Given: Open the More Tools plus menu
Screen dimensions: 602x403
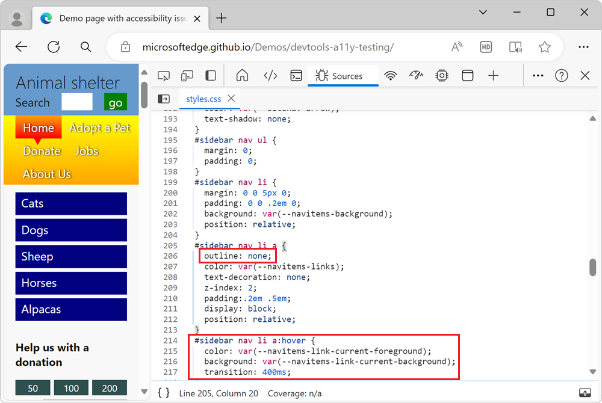Looking at the screenshot, I should (x=493, y=75).
